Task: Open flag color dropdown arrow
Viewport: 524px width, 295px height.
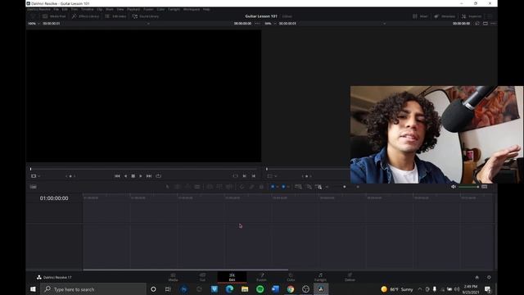Action: click(x=278, y=187)
